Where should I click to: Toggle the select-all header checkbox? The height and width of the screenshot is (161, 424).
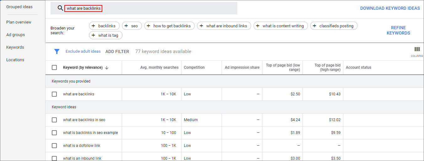[54, 67]
